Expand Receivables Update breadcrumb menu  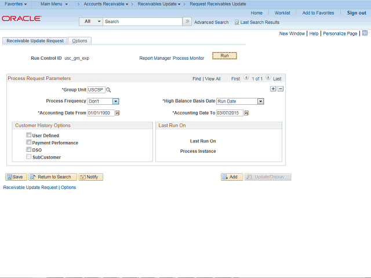coord(159,4)
